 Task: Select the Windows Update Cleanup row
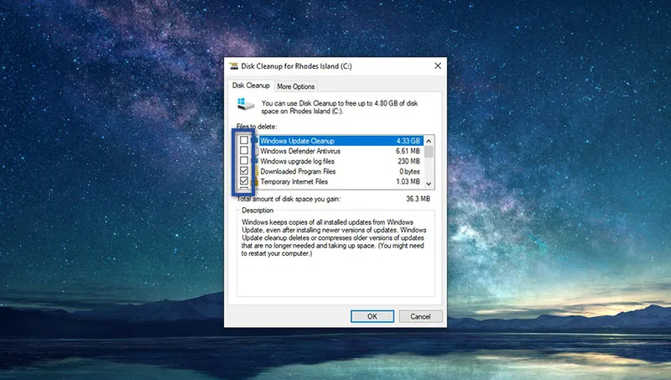click(330, 141)
